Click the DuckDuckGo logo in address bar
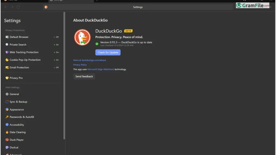The width and height of the screenshot is (276, 155). click(46, 7)
